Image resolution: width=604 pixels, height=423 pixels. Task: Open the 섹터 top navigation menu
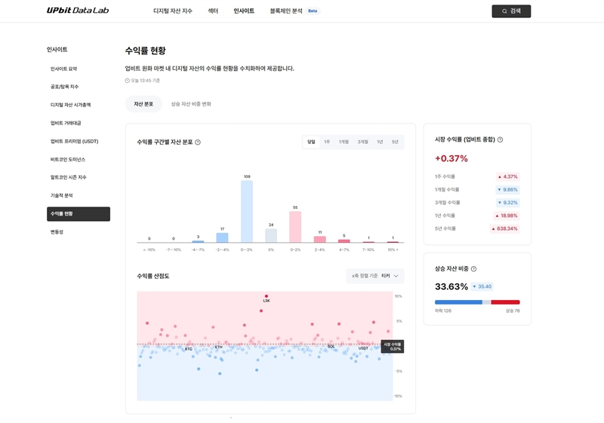pyautogui.click(x=213, y=11)
